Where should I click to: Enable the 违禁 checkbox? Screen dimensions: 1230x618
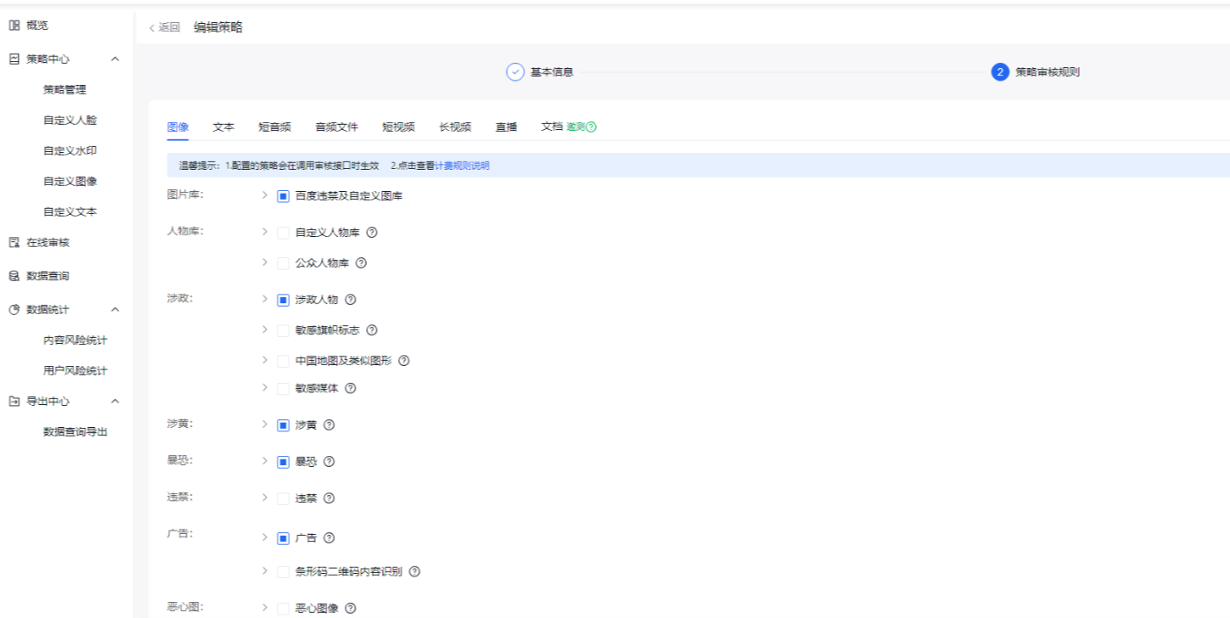coord(283,499)
